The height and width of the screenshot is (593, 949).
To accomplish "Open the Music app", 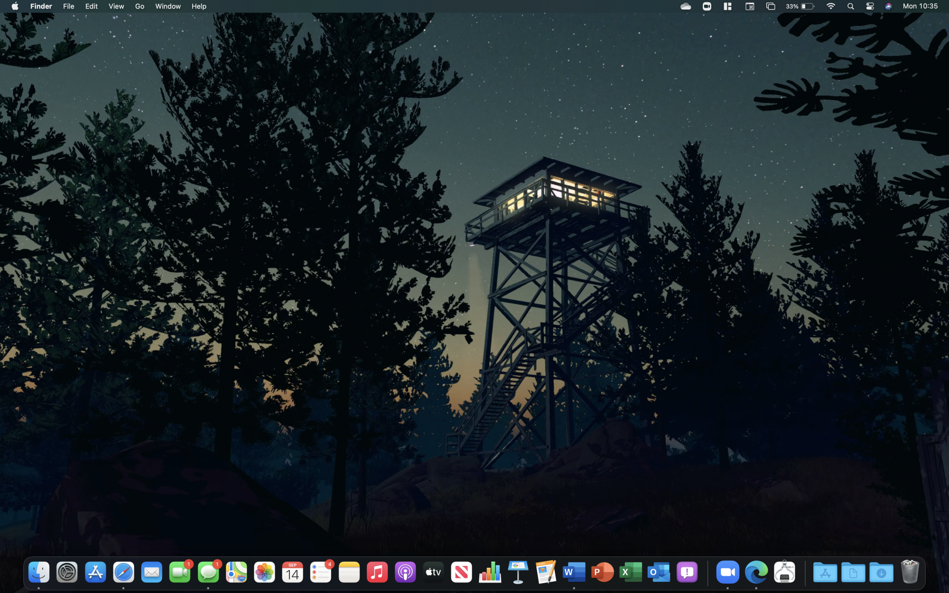I will tap(377, 572).
